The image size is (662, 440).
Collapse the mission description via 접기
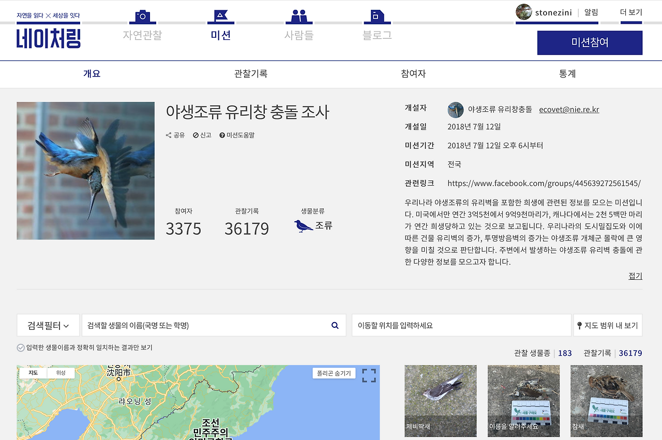(x=636, y=276)
